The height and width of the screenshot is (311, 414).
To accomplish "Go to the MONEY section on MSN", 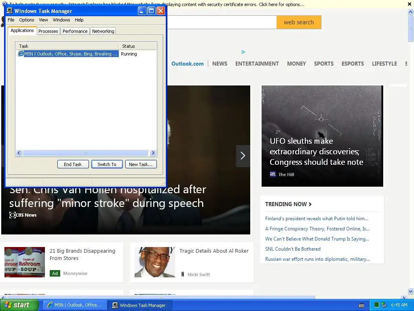I will click(296, 64).
